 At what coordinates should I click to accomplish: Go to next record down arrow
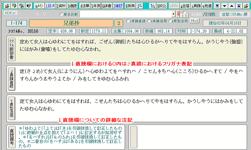coord(224,6)
